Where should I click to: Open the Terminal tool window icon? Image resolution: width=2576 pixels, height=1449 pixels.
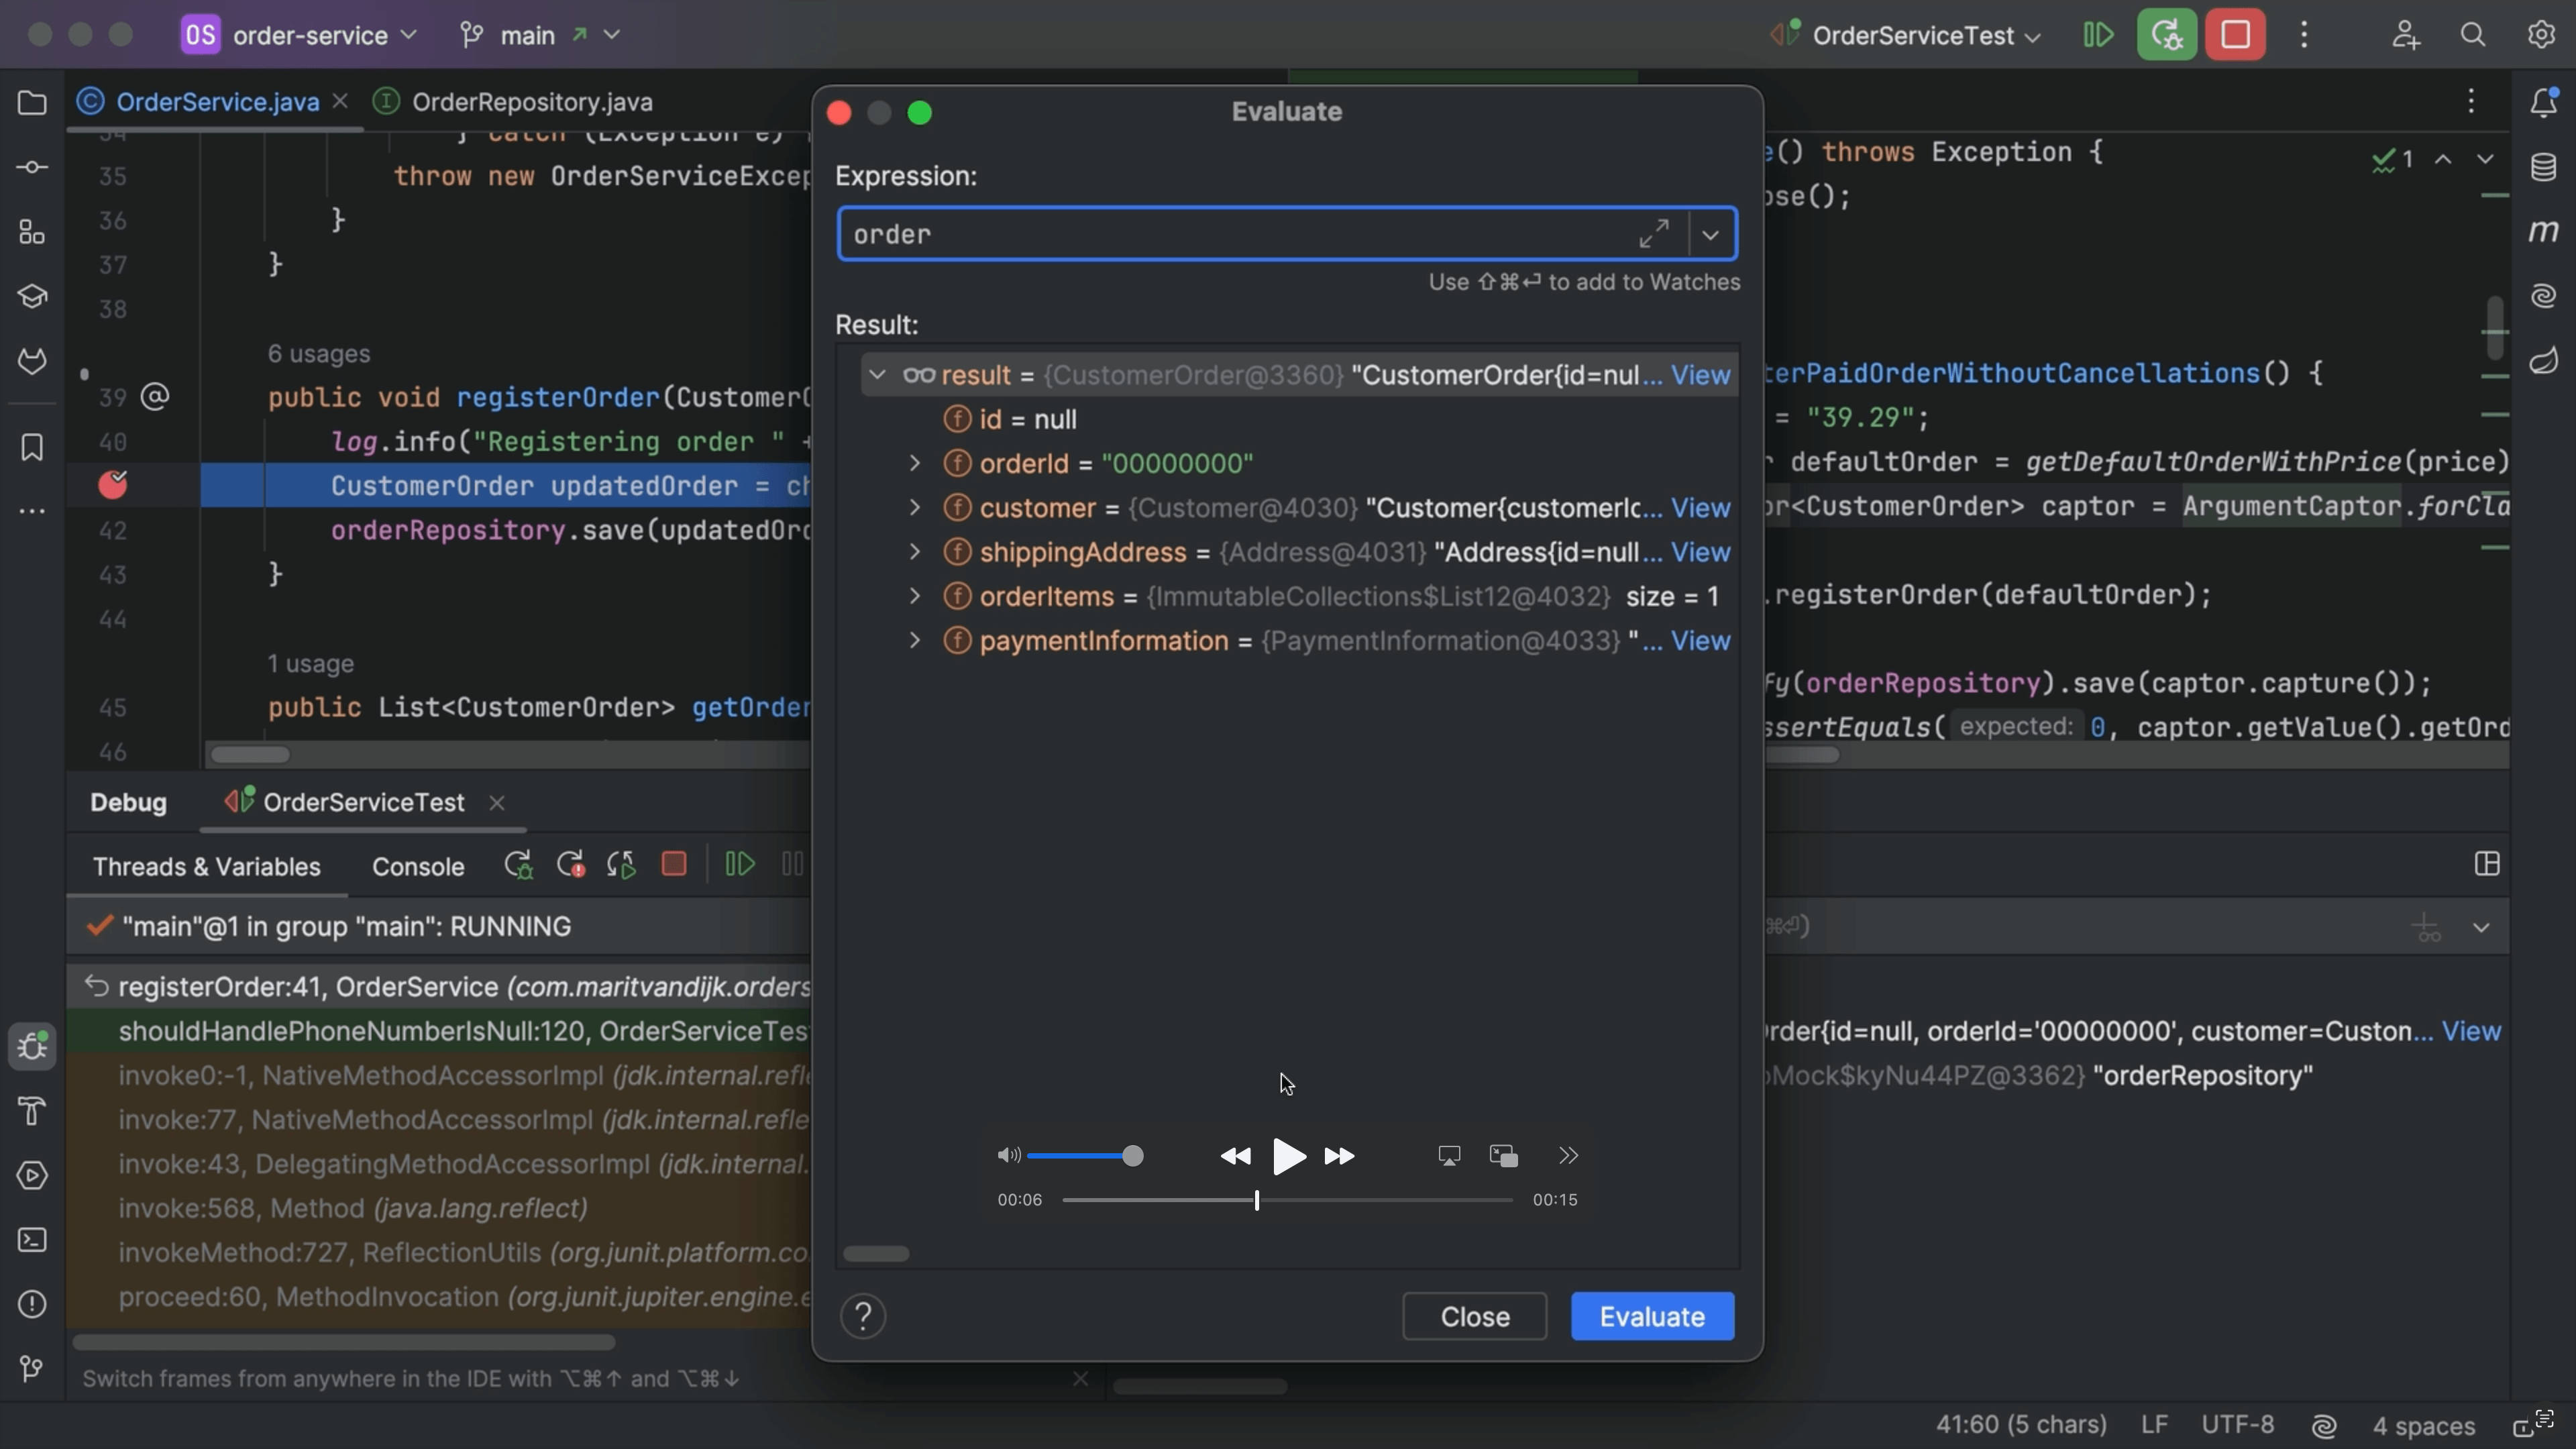[x=32, y=1240]
